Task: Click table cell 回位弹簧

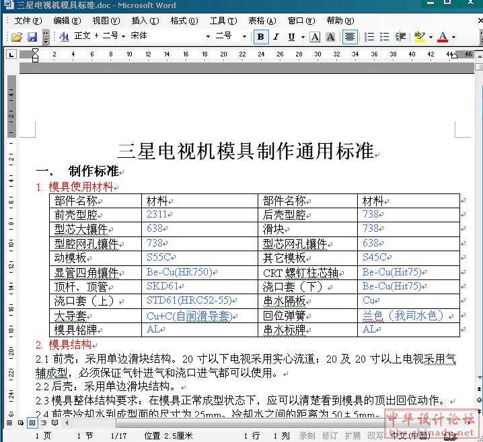Action: [x=284, y=316]
